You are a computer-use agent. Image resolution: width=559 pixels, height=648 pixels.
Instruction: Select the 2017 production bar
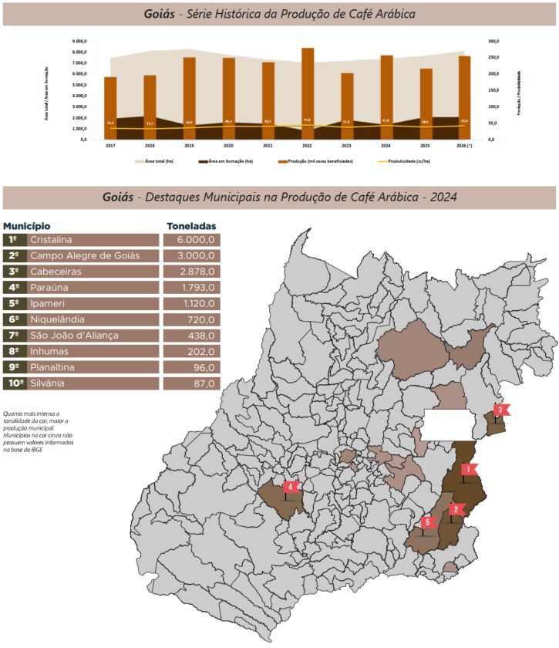point(110,108)
